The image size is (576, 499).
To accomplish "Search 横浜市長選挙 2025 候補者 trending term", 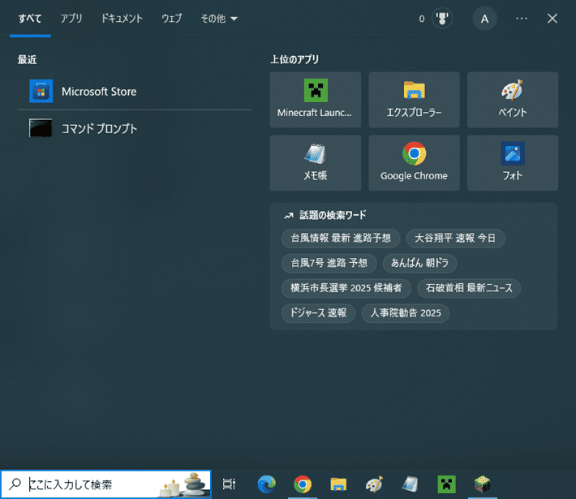I will 346,288.
